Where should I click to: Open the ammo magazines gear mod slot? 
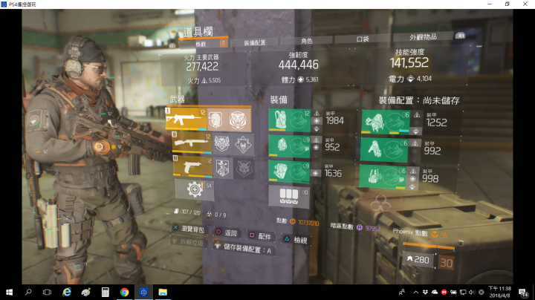click(x=289, y=196)
